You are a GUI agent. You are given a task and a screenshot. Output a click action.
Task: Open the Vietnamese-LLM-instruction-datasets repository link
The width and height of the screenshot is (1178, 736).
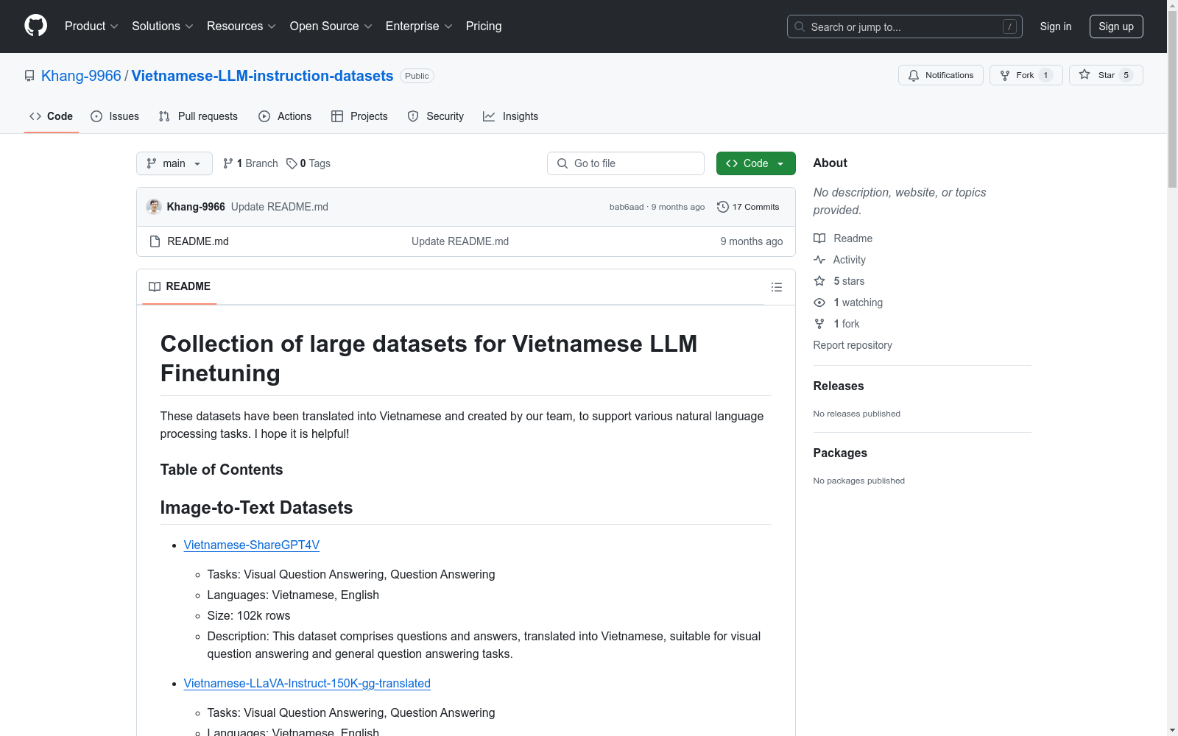point(262,76)
